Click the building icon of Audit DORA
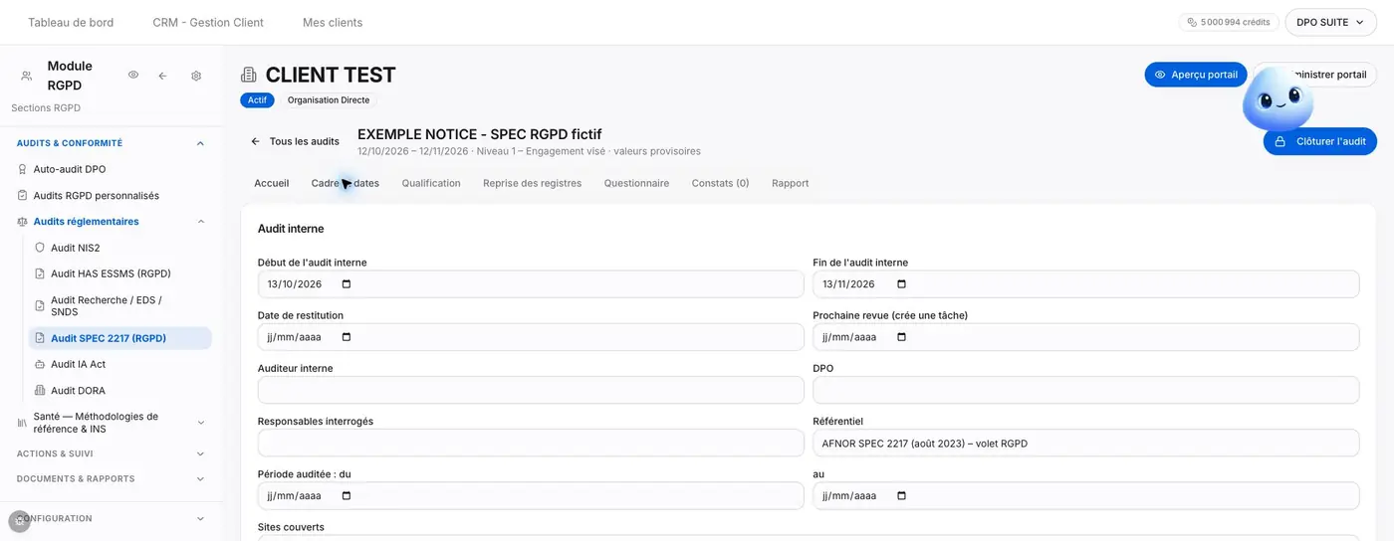 (x=40, y=391)
